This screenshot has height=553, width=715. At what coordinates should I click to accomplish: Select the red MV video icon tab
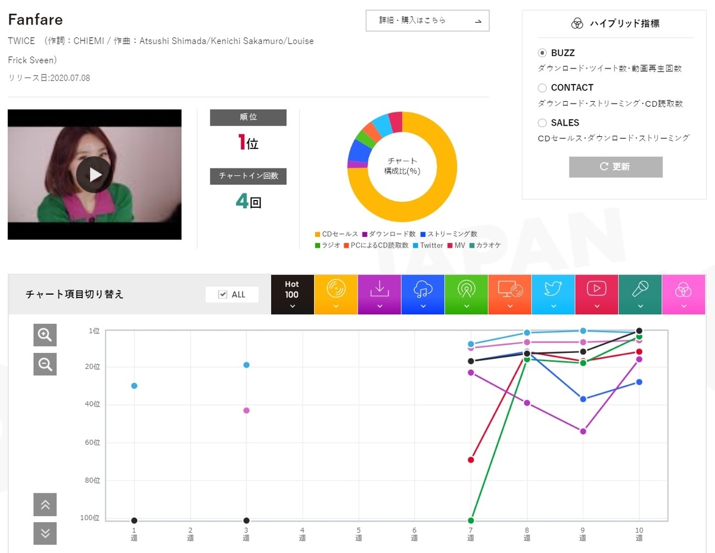coord(597,295)
